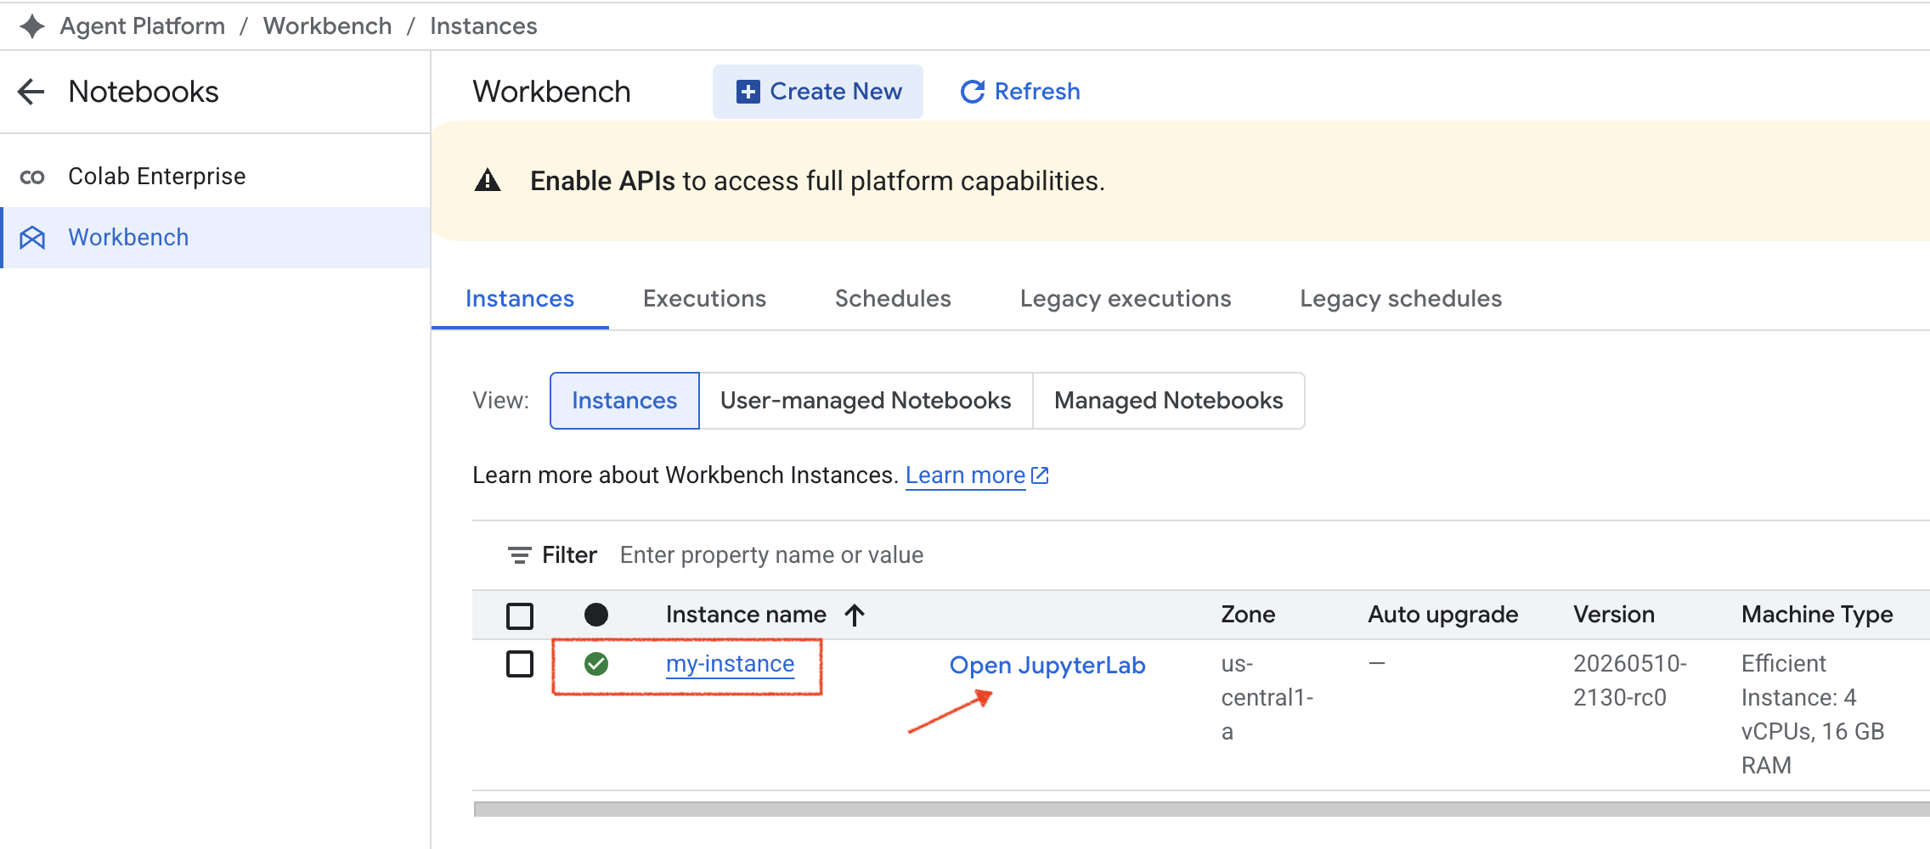Toggle the select-all instances checkbox
This screenshot has height=849, width=1930.
[520, 616]
